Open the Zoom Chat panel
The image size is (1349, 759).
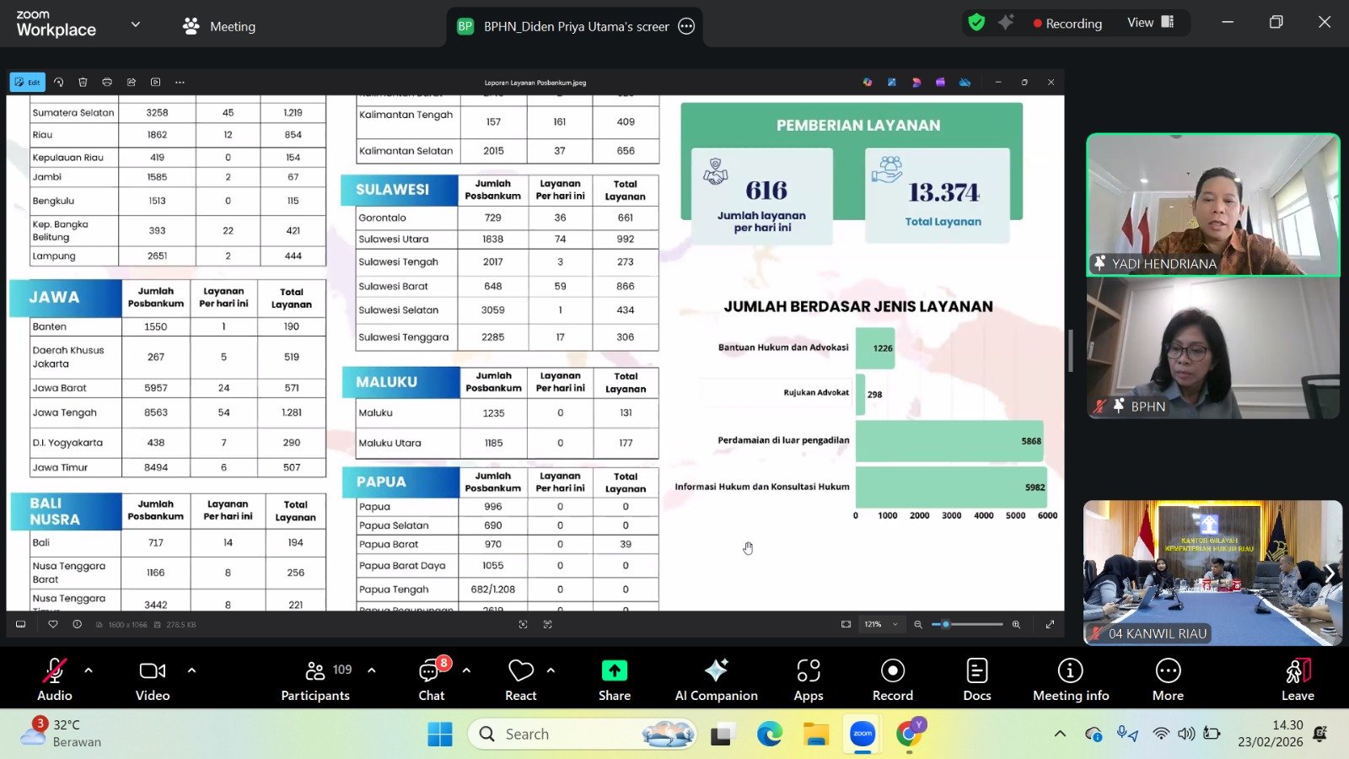(432, 679)
